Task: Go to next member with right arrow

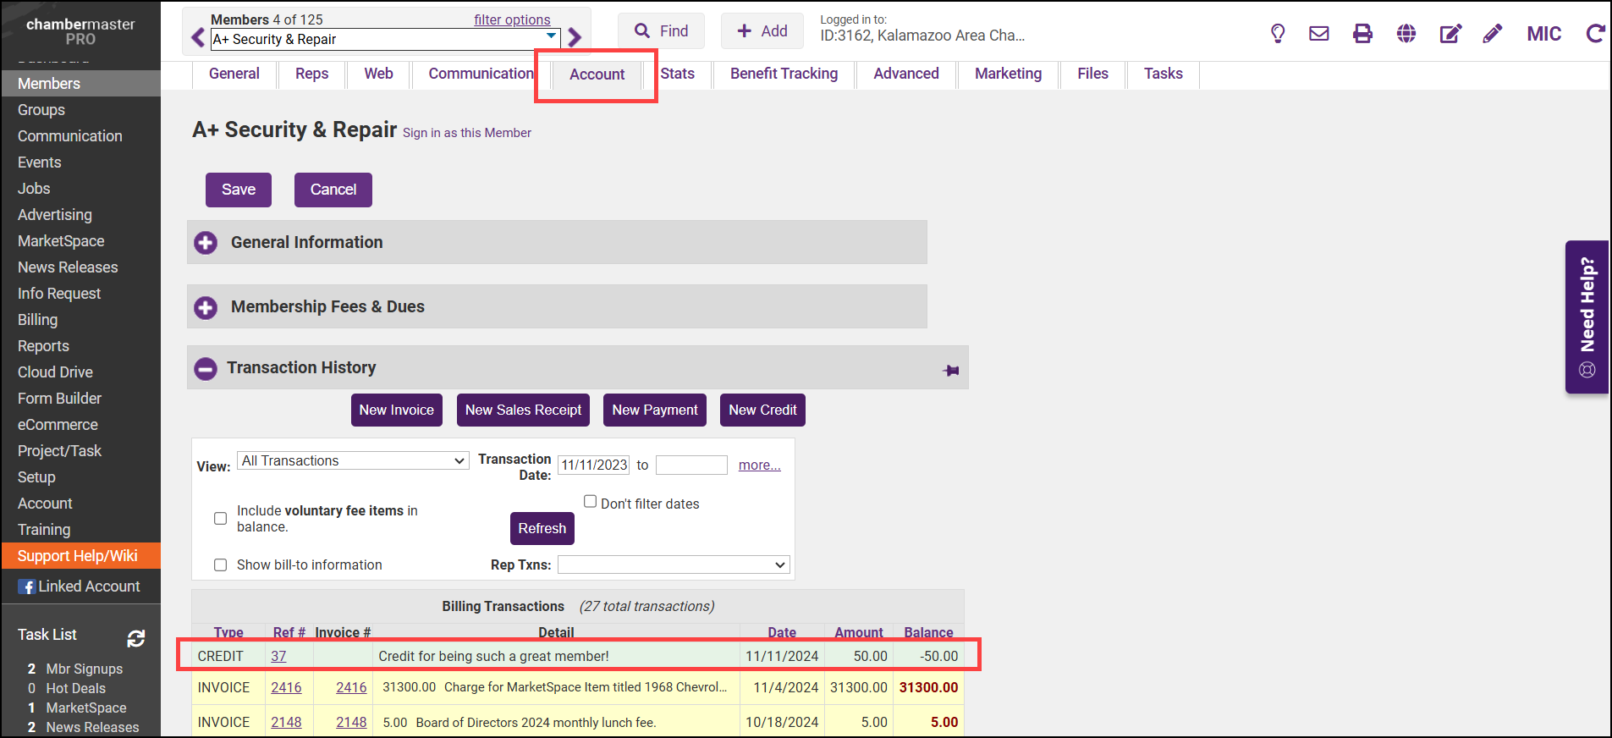Action: (x=575, y=37)
